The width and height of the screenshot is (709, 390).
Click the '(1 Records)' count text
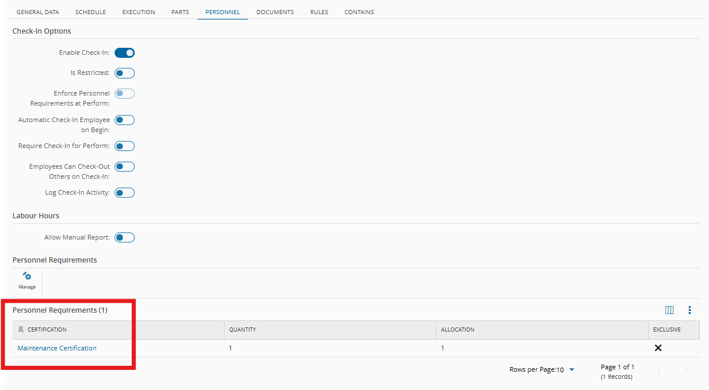tap(616, 376)
